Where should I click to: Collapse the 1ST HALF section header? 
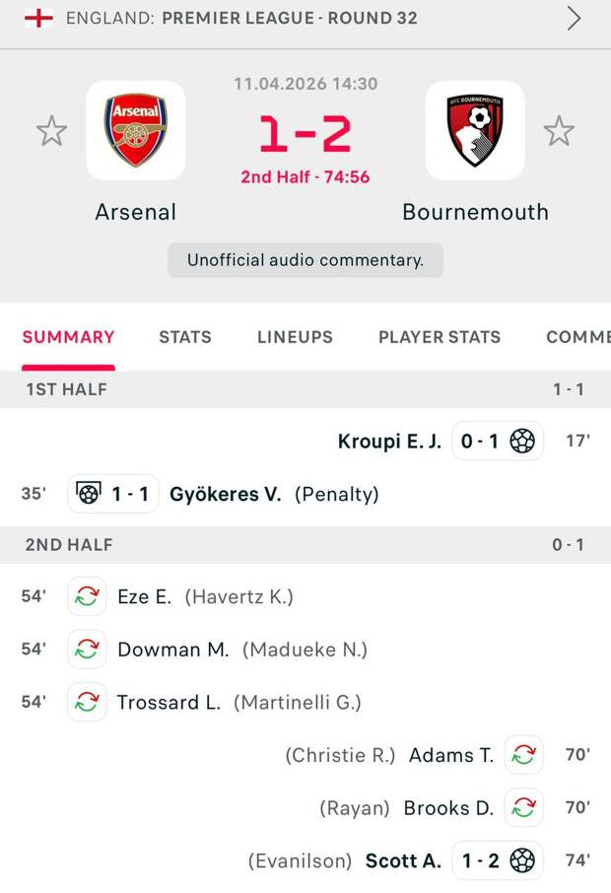pyautogui.click(x=305, y=389)
